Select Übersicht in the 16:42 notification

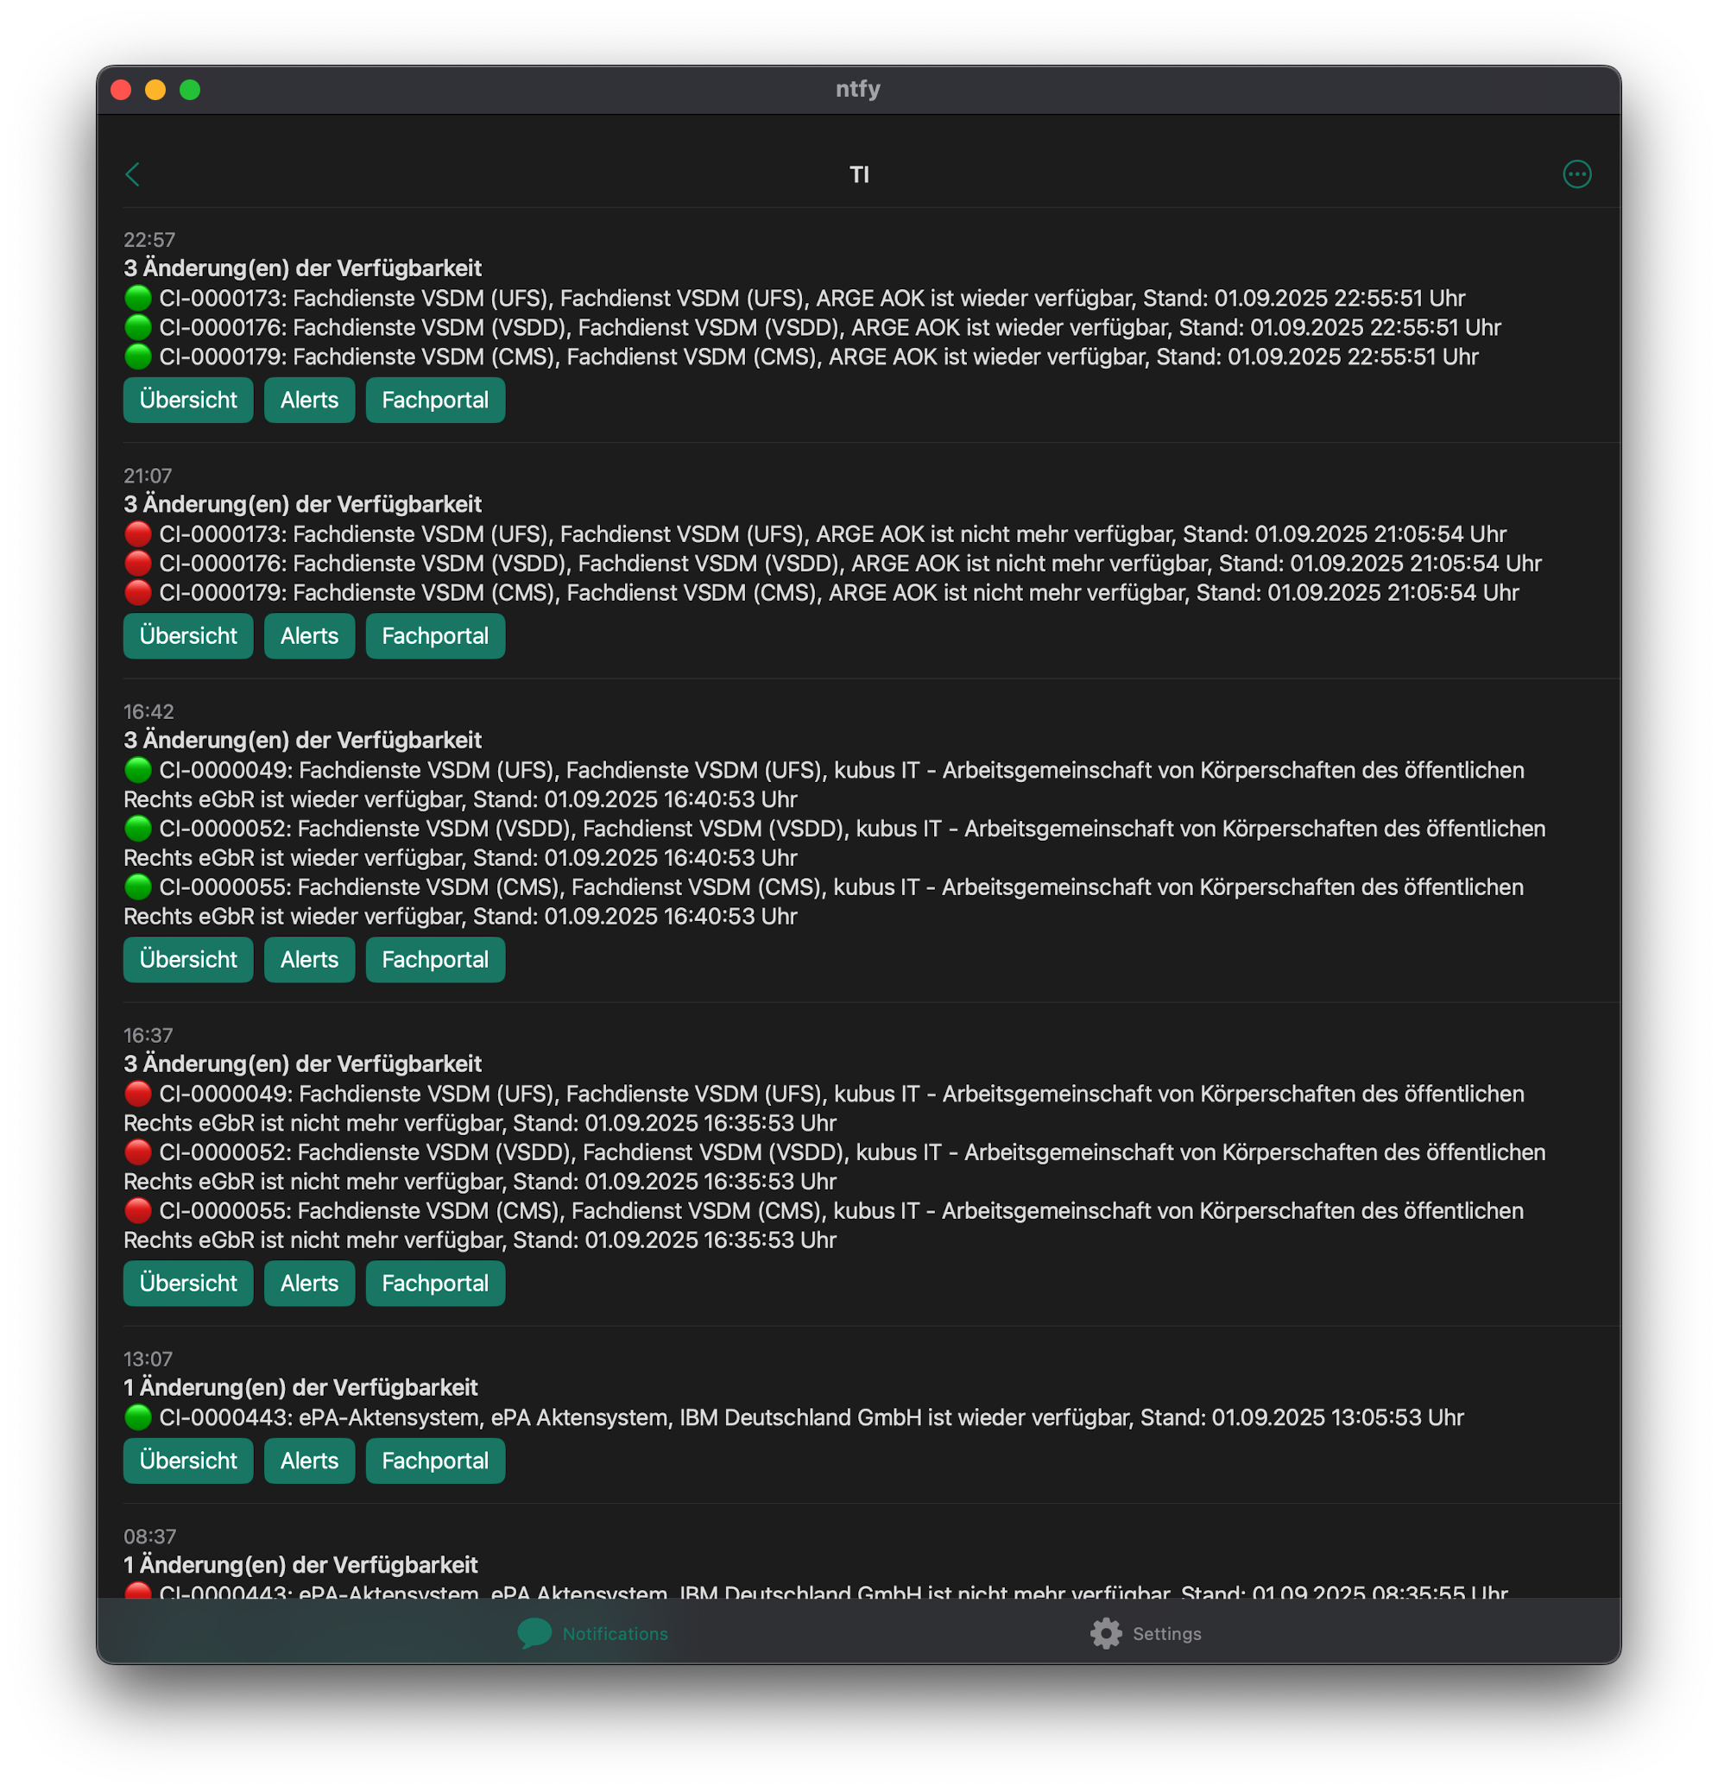[188, 959]
